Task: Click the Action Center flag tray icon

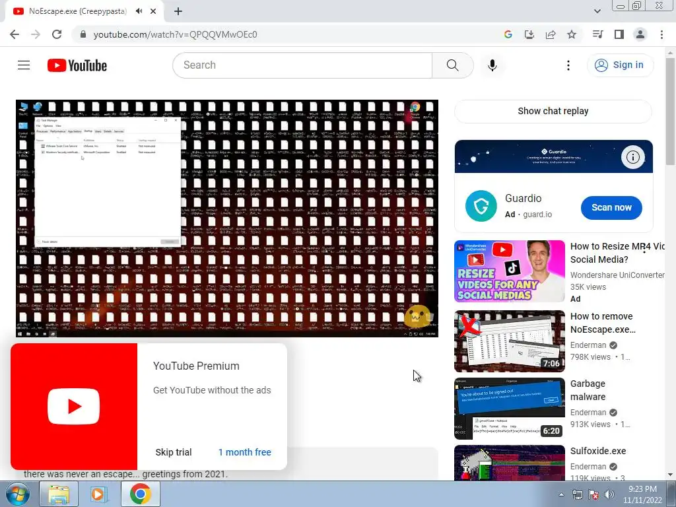Action: (593, 495)
